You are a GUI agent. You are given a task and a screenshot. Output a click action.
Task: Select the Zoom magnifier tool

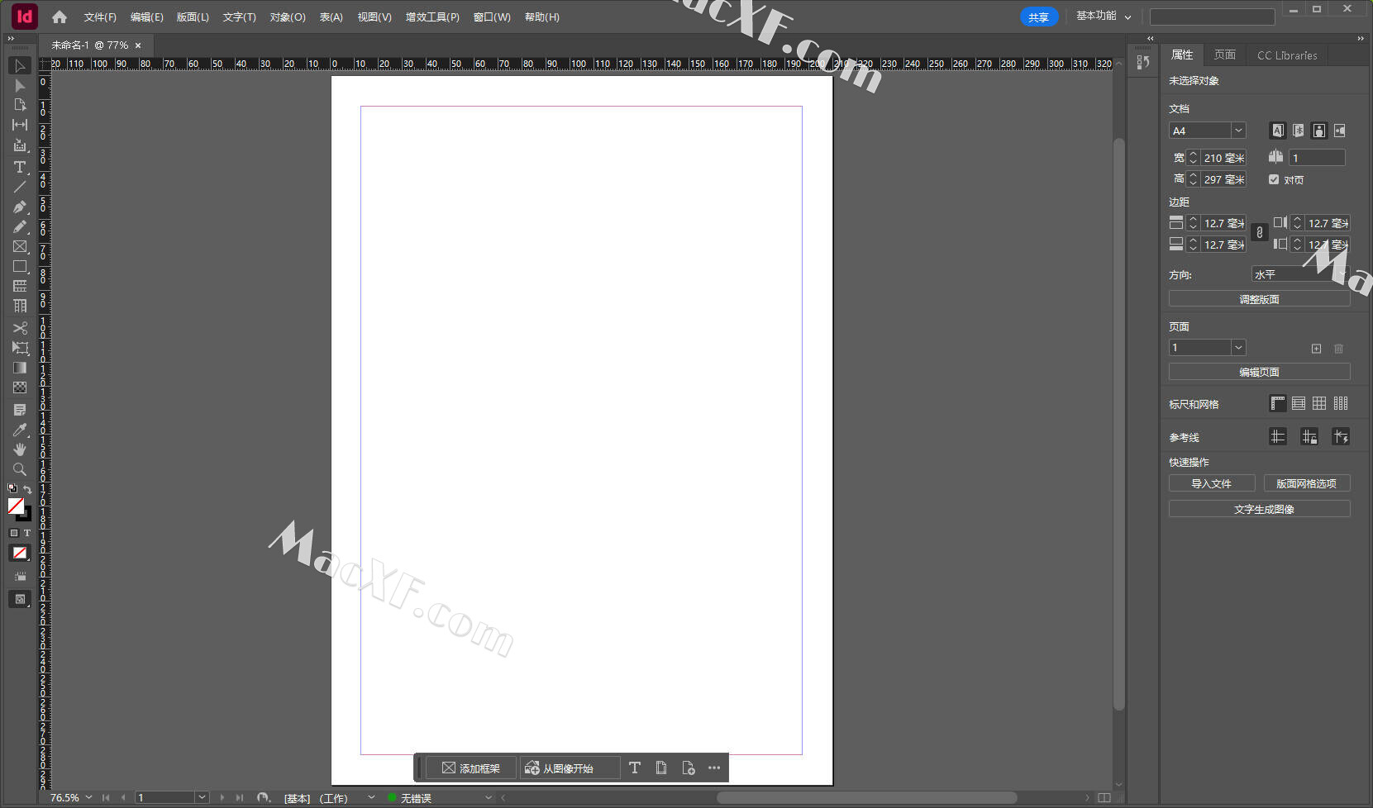(x=20, y=469)
